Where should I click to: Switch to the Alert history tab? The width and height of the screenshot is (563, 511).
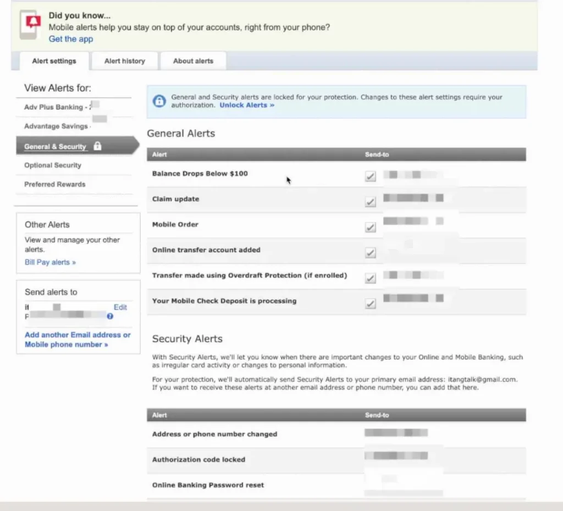click(x=125, y=61)
